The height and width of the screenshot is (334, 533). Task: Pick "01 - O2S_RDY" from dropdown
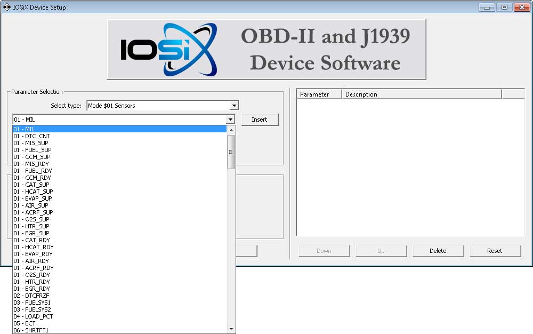click(x=119, y=275)
